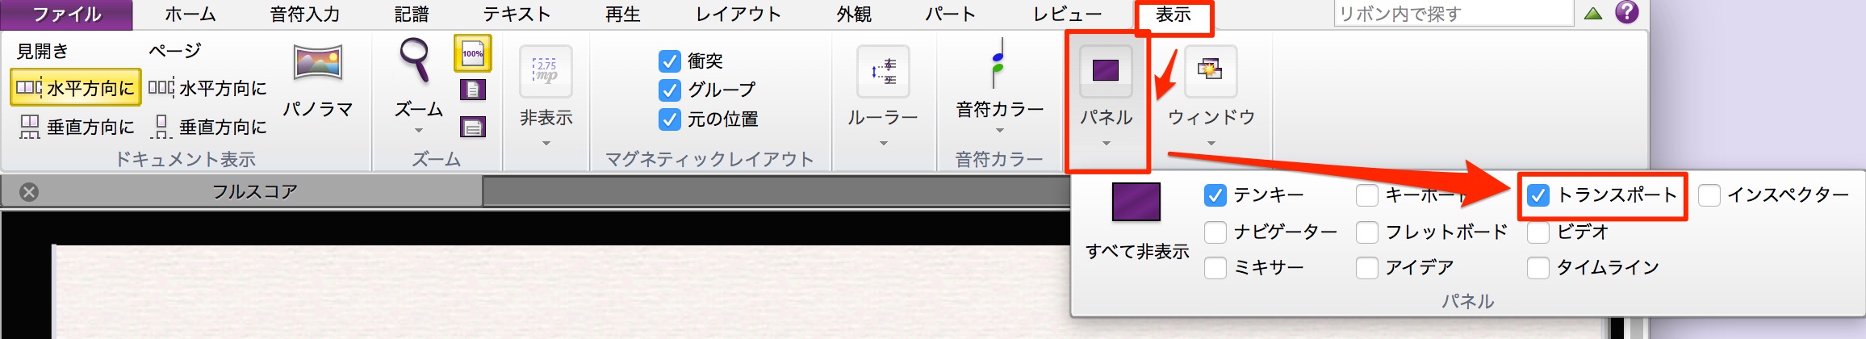Open the レビュー ribbon tab

tap(1067, 15)
